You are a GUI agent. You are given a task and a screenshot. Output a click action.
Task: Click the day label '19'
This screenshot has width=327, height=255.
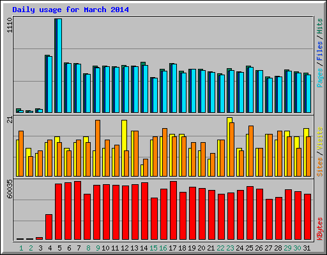192,248
